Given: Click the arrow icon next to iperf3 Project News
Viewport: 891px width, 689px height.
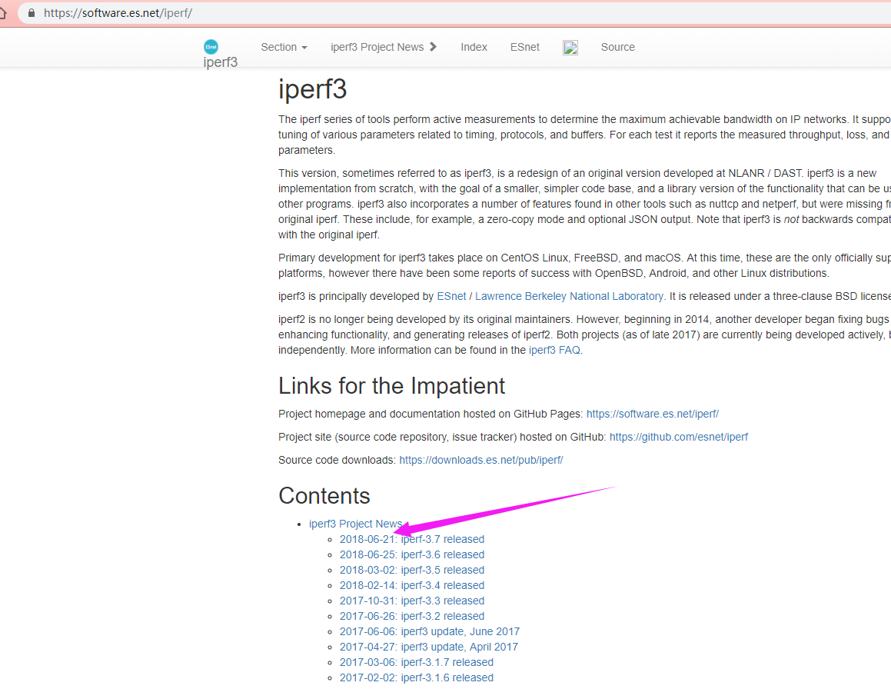Looking at the screenshot, I should coord(433,46).
